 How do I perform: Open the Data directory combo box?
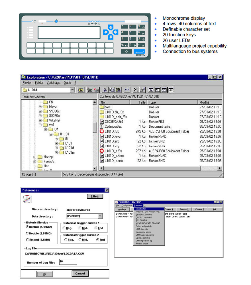click(x=99, y=216)
